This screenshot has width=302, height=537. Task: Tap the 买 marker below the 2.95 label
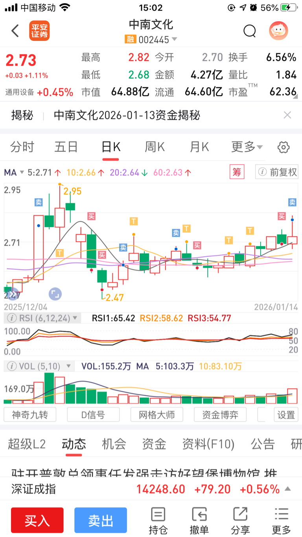91,216
